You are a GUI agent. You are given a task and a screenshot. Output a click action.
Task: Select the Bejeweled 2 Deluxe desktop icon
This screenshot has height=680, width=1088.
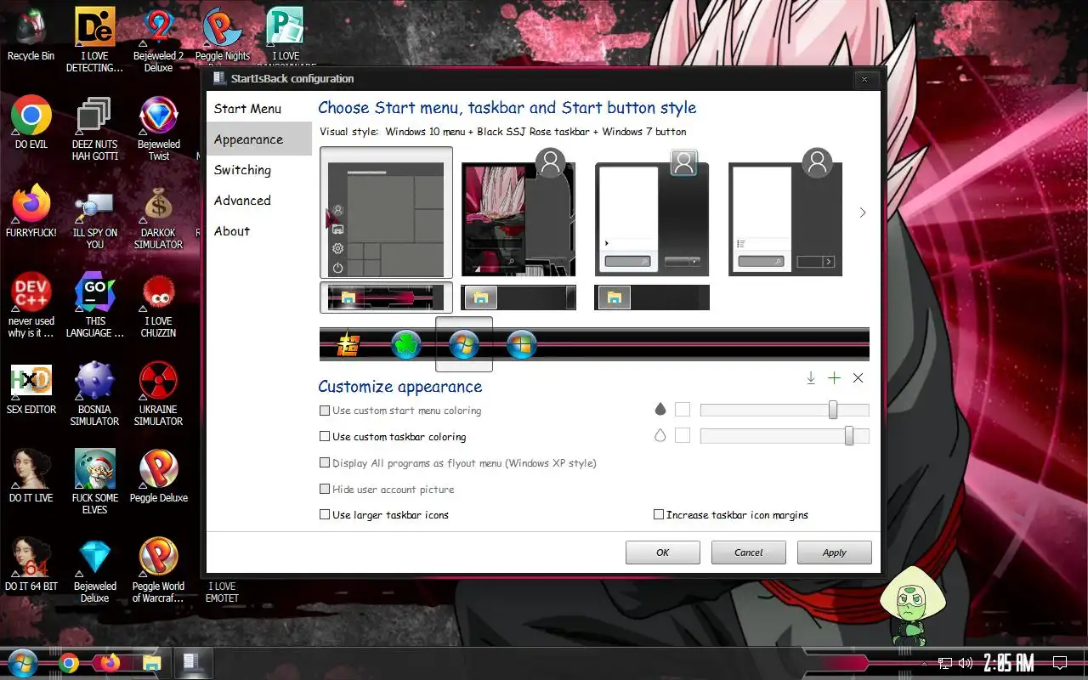coord(159,39)
